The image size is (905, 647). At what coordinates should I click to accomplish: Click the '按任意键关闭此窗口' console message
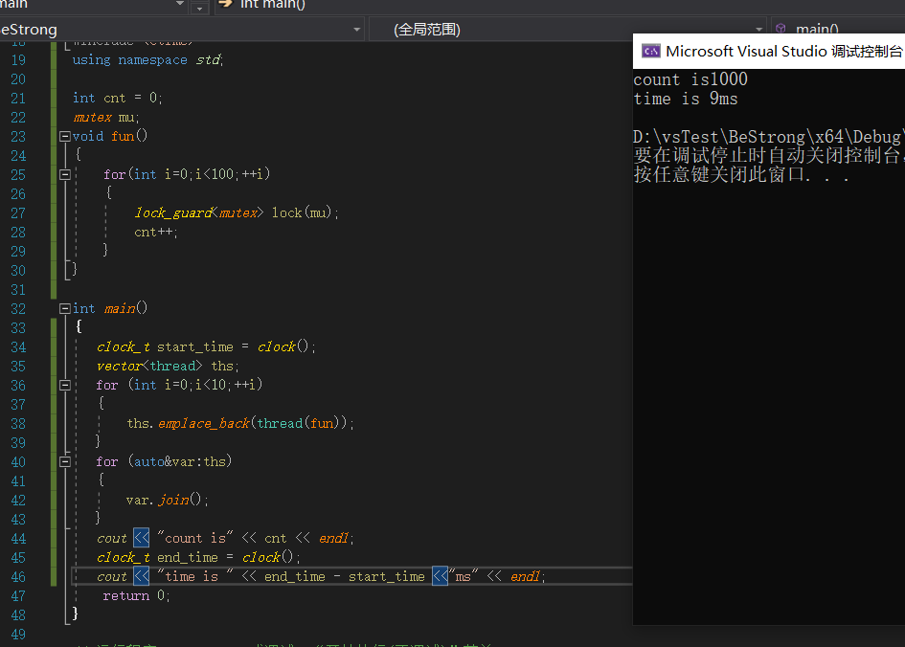point(741,174)
